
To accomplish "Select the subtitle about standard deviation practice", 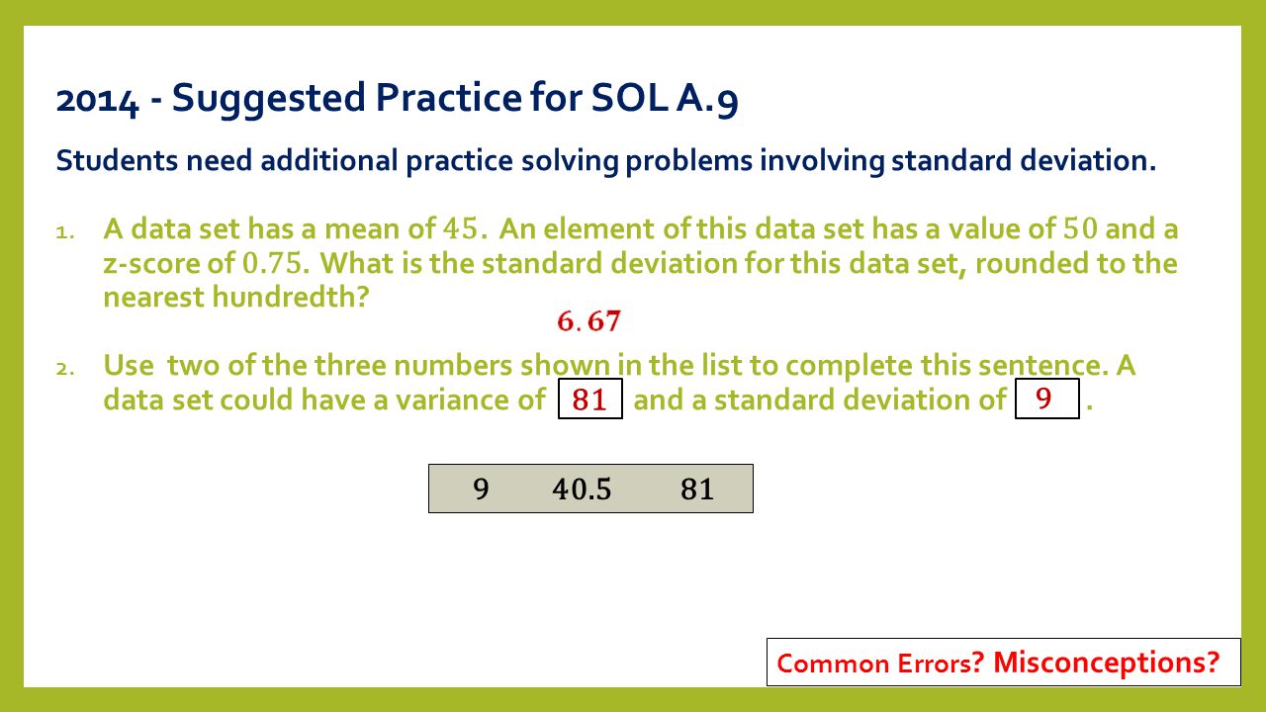I will click(606, 161).
